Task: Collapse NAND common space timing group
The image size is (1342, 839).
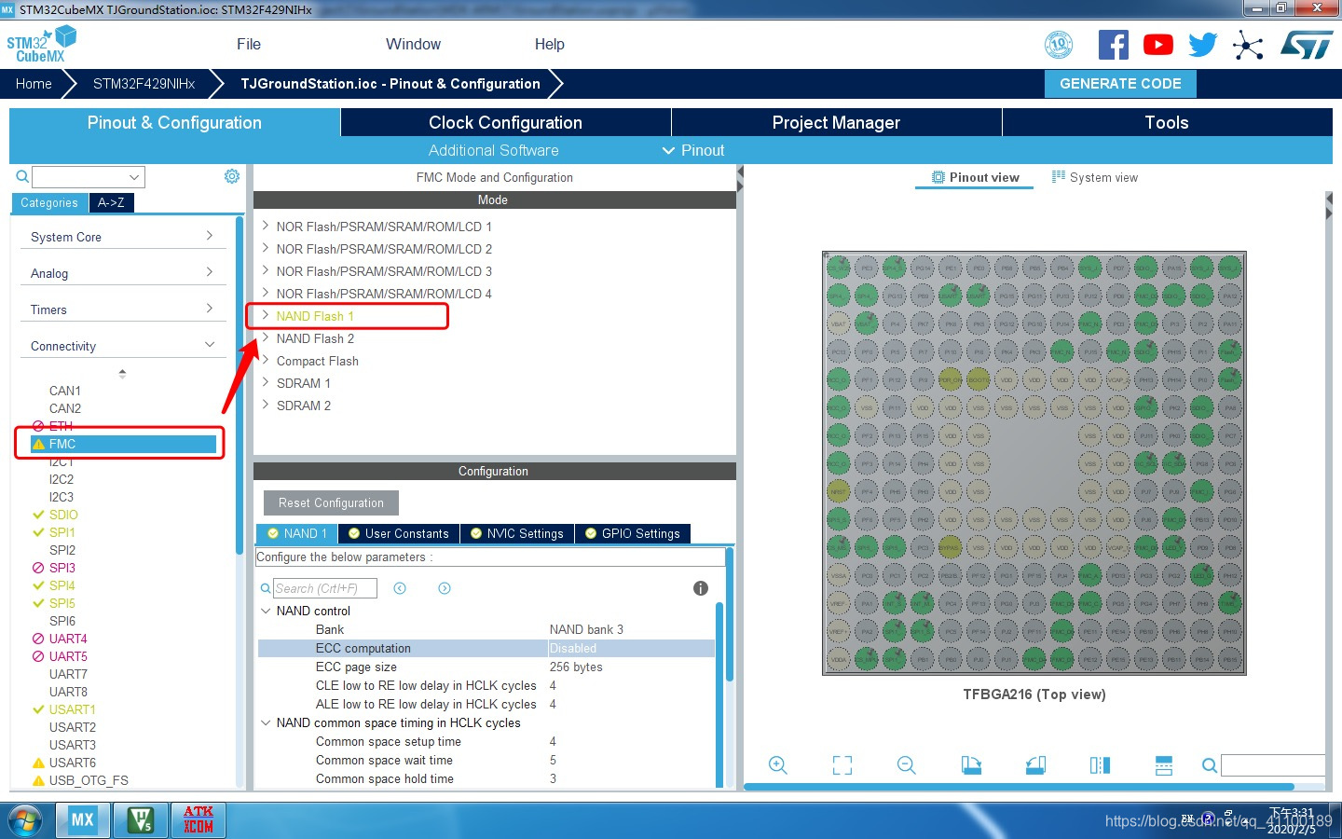Action: point(266,722)
